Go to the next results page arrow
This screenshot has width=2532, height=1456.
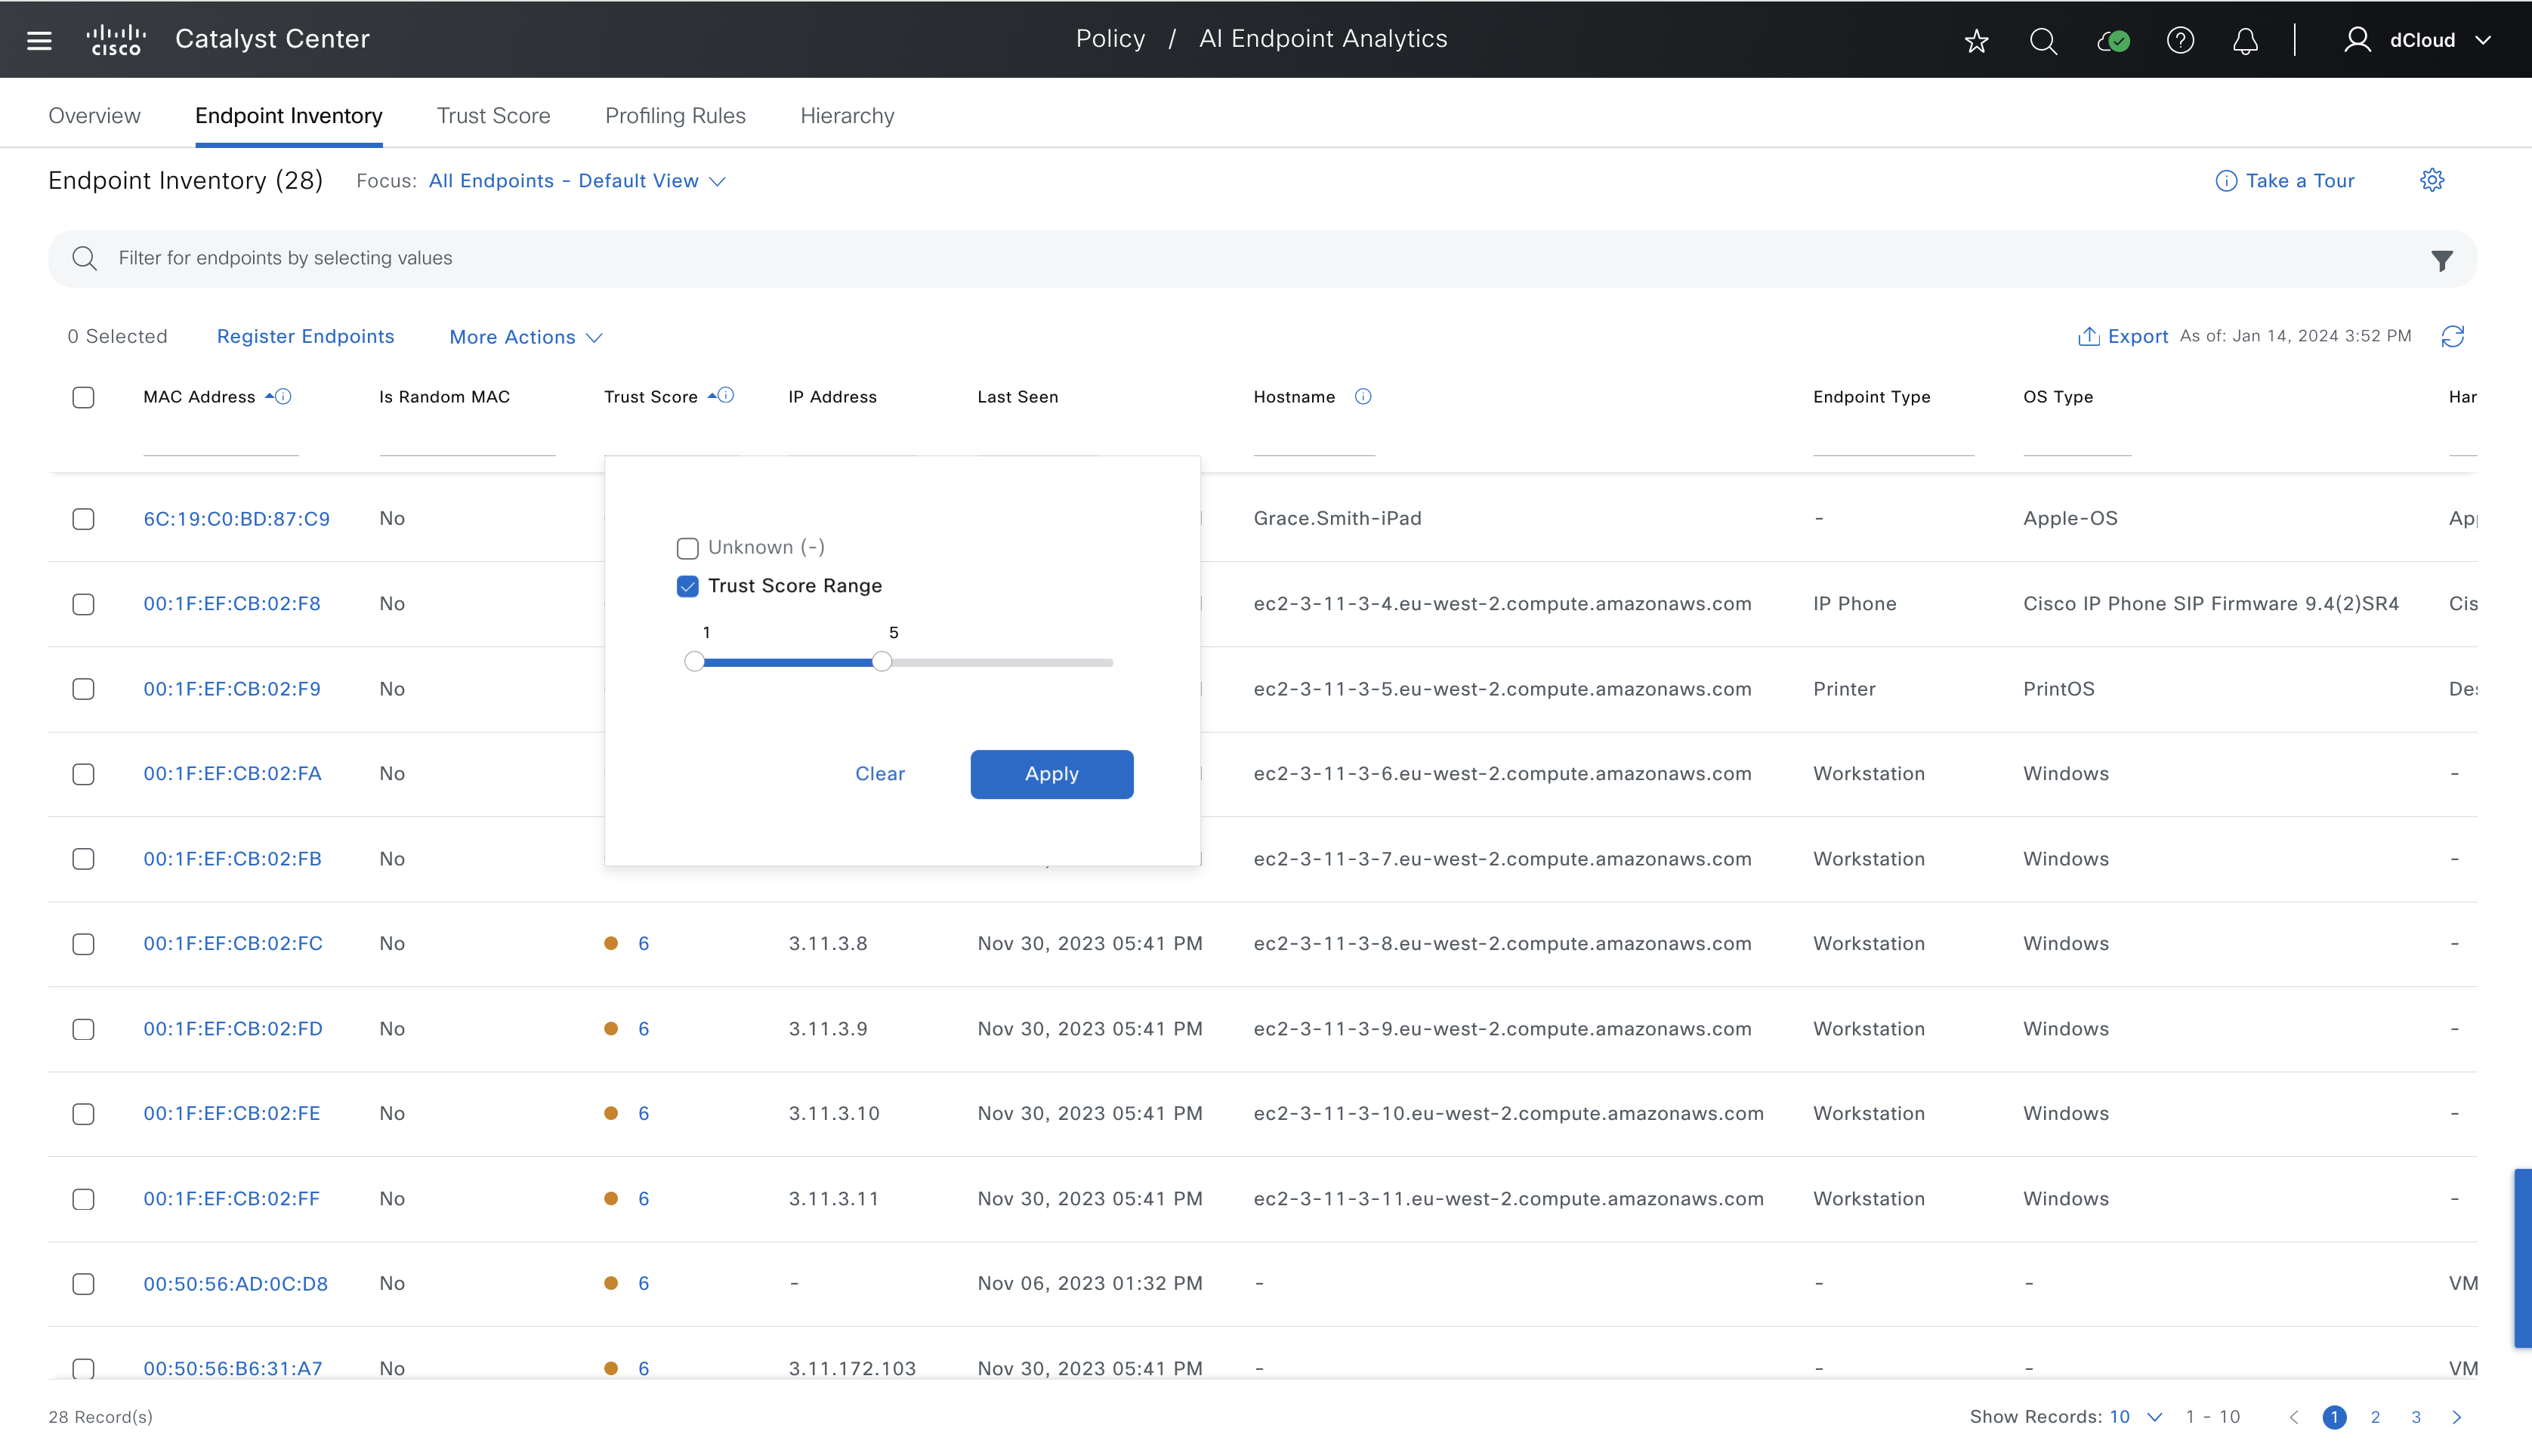pos(2456,1417)
